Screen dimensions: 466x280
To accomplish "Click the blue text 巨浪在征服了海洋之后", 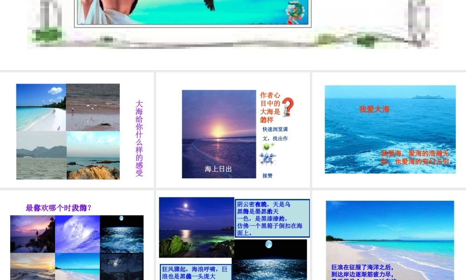I will click(x=362, y=267).
